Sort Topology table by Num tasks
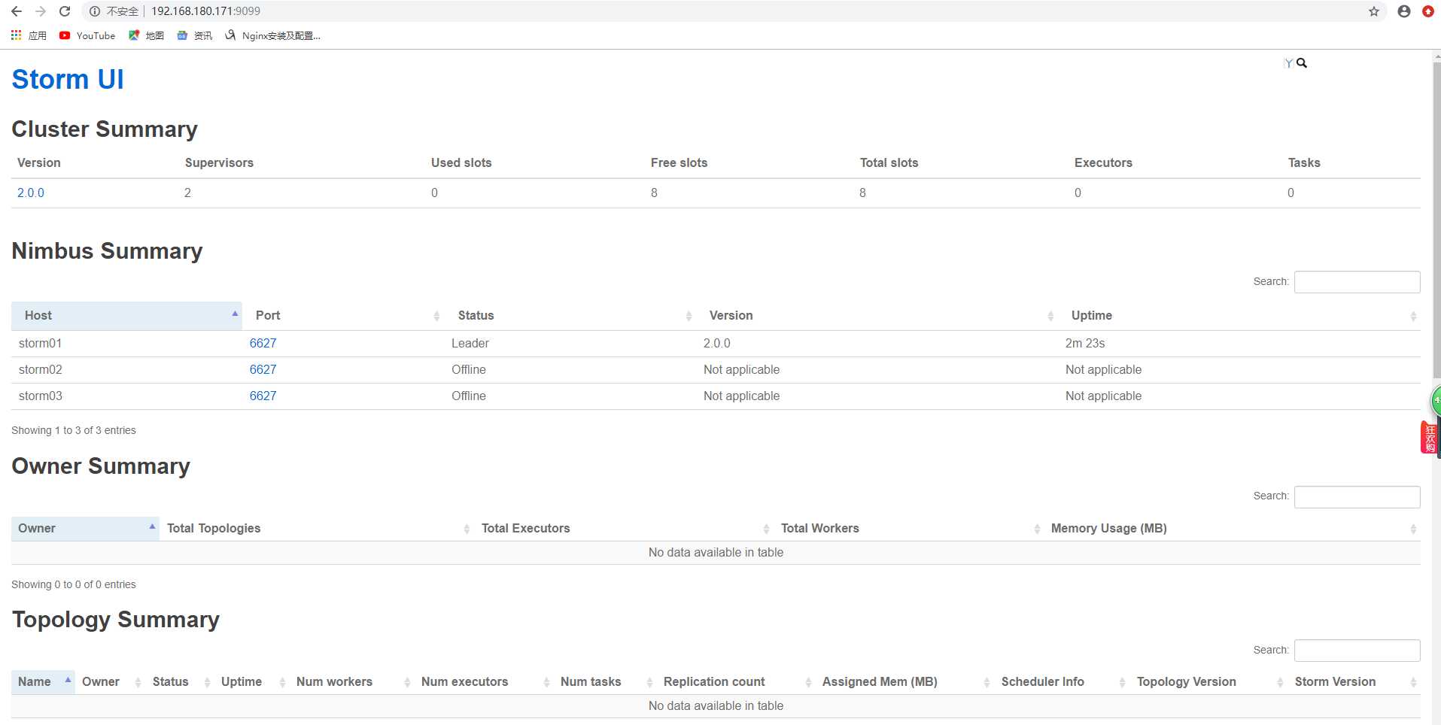The width and height of the screenshot is (1441, 725). point(605,682)
